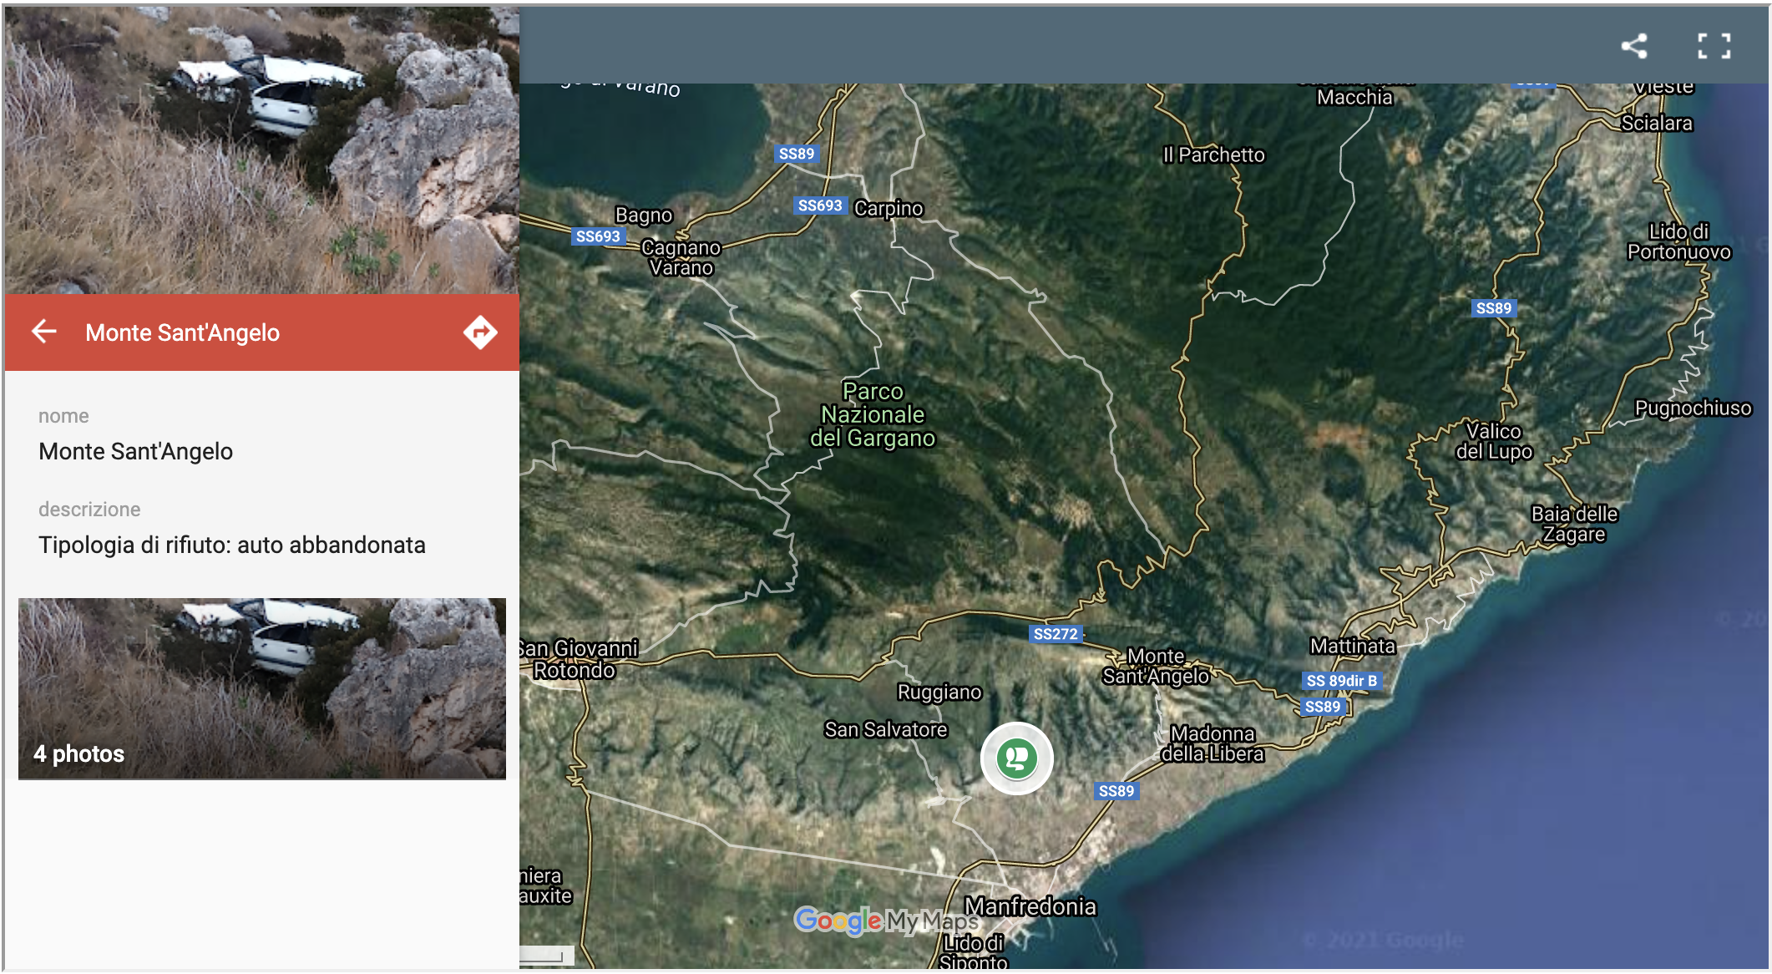Click the Bagno label
Image resolution: width=1772 pixels, height=974 pixels.
(x=644, y=215)
